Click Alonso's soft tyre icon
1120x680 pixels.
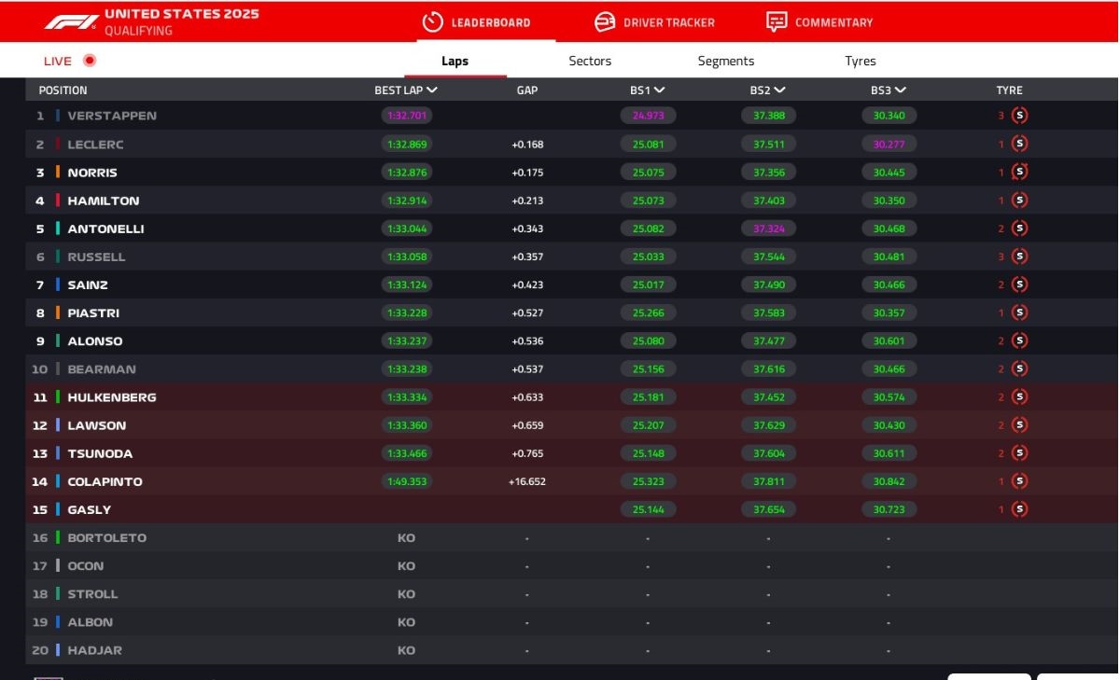(x=1019, y=341)
